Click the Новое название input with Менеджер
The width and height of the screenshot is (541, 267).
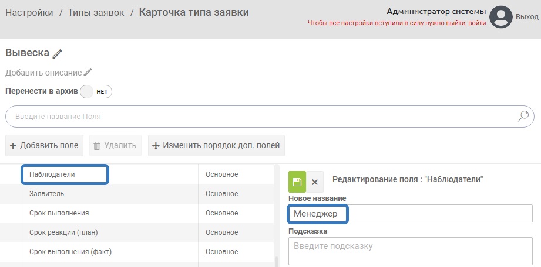coord(410,214)
